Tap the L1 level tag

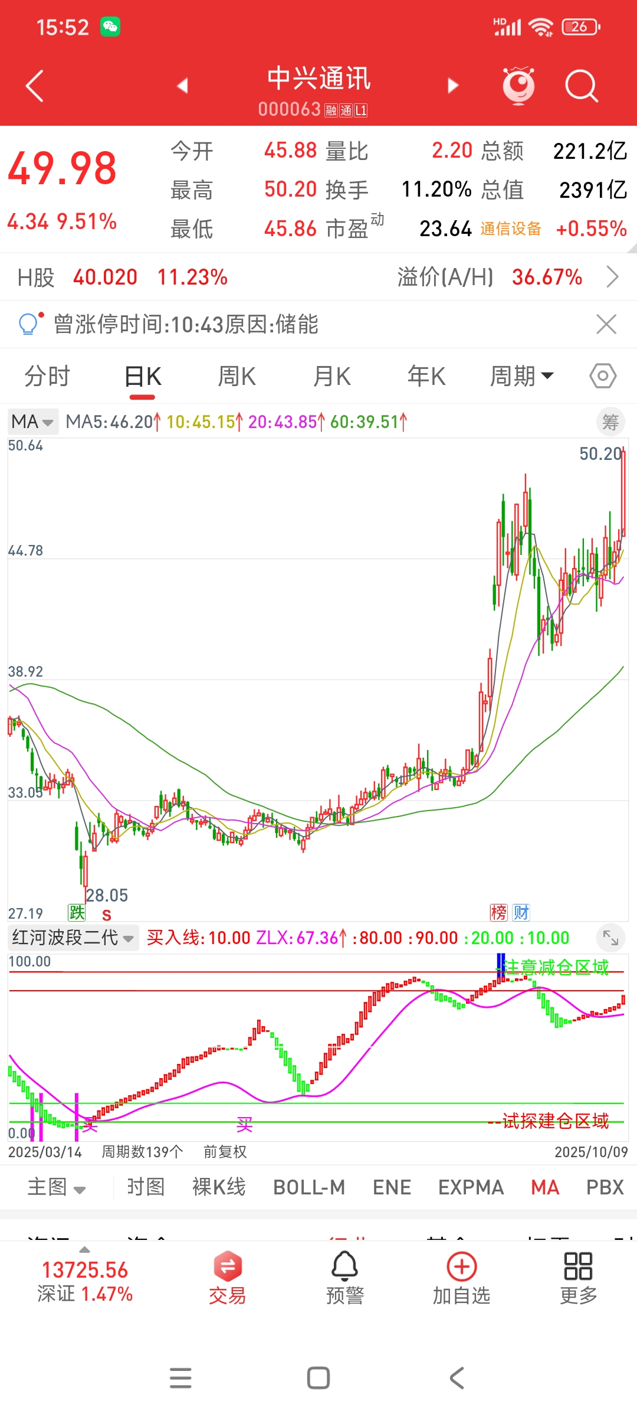[360, 110]
